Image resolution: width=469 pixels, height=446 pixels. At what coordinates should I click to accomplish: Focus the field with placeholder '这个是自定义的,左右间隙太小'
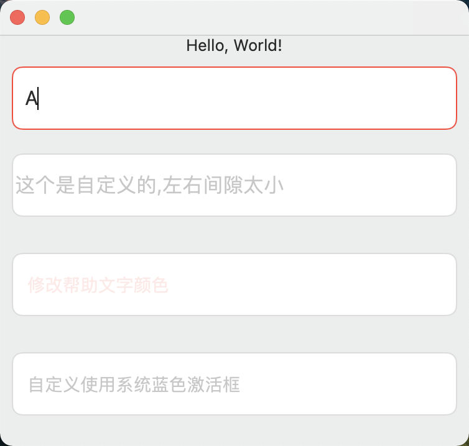pyautogui.click(x=234, y=185)
